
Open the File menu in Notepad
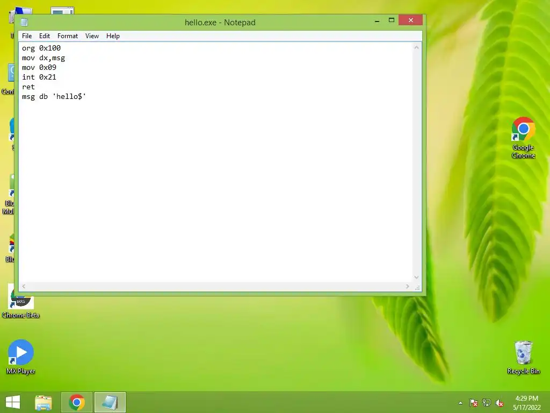coord(27,36)
